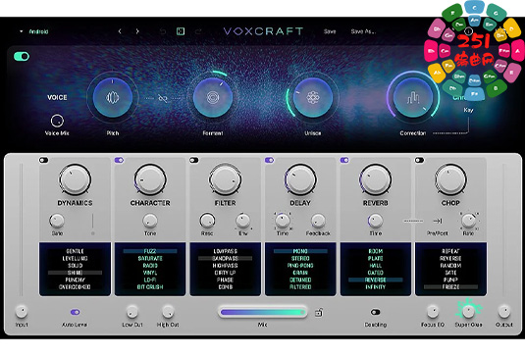Toggle the Mix lock icon

[318, 313]
